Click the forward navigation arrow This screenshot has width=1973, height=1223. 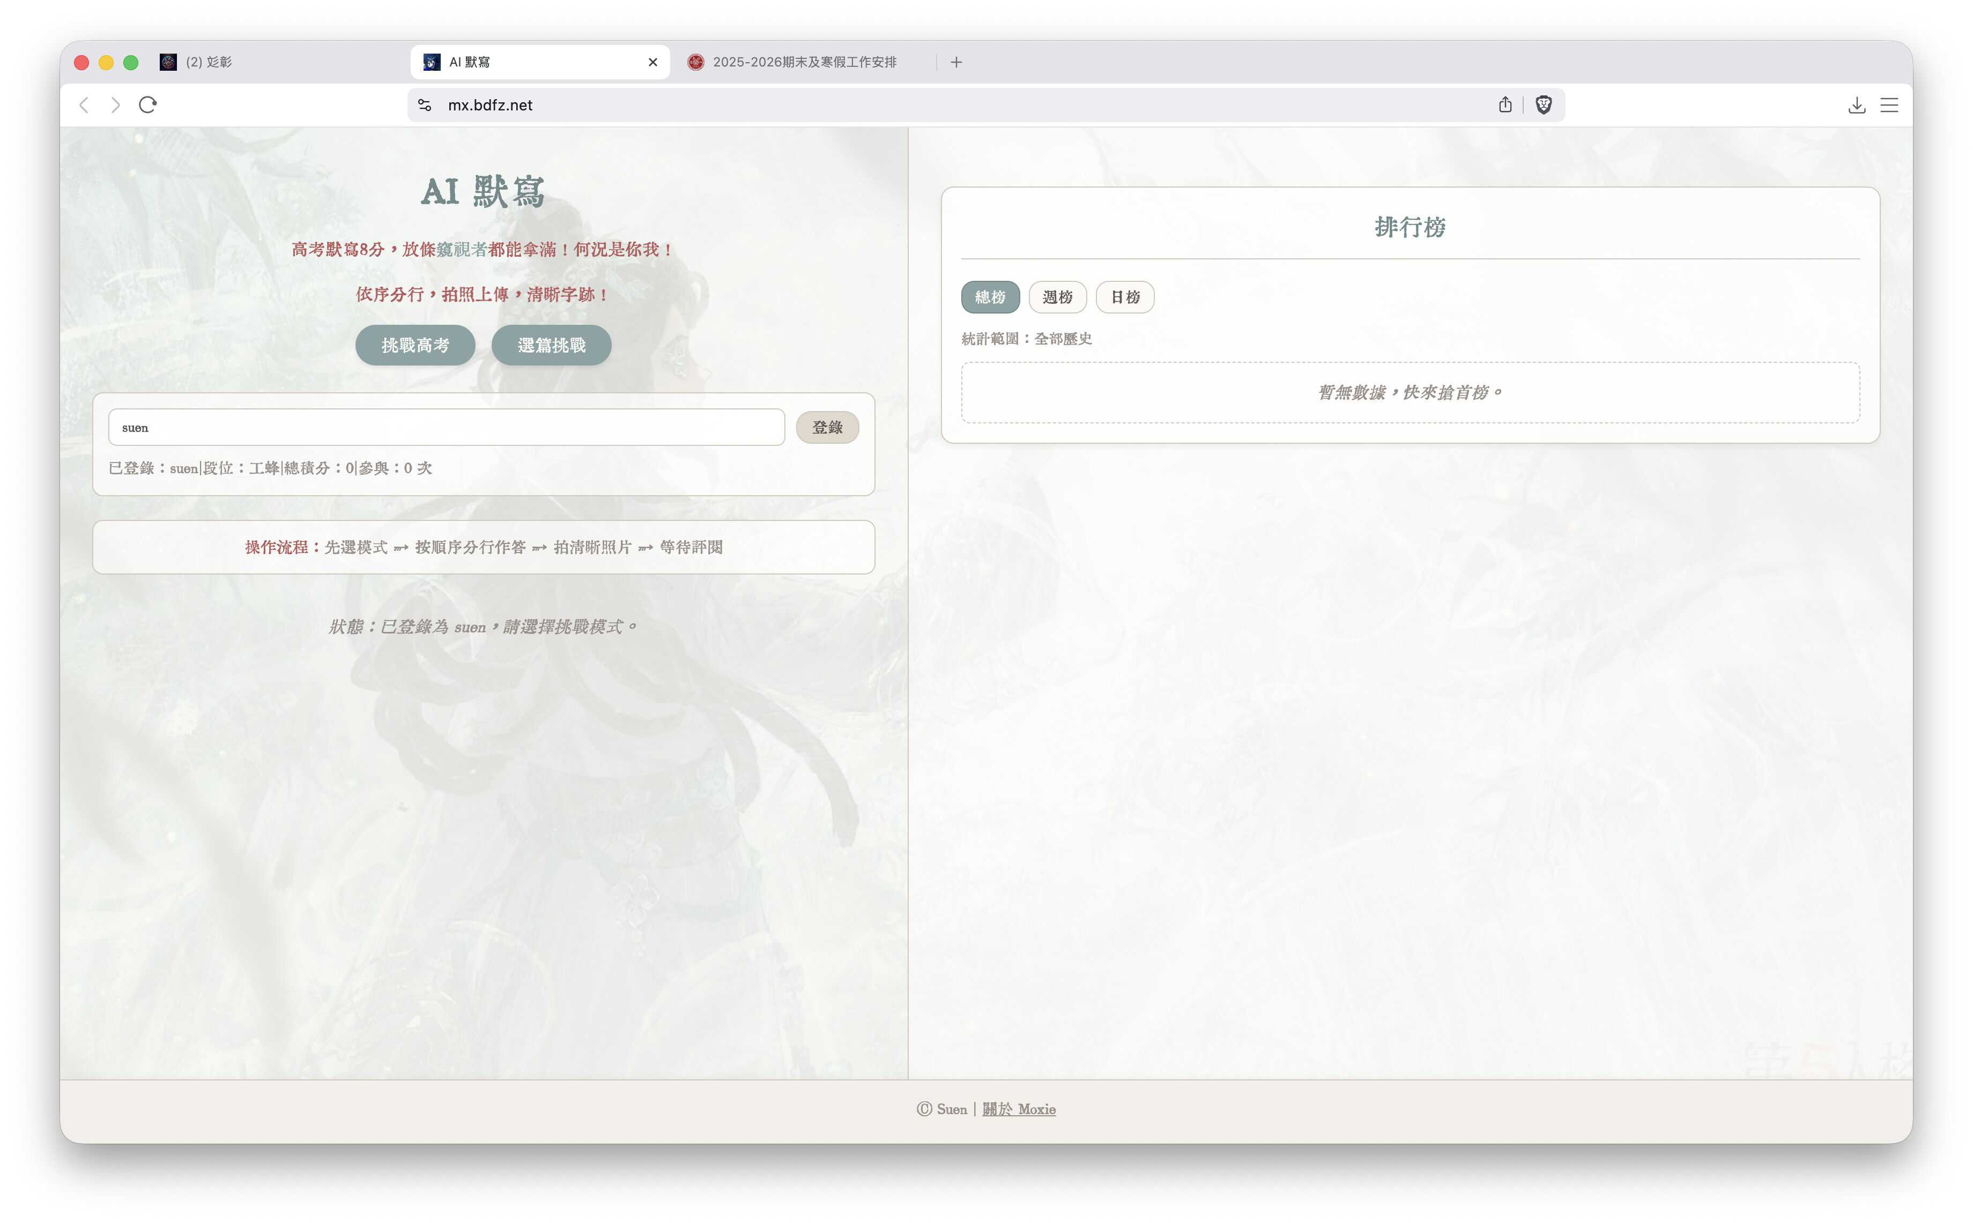[x=115, y=105]
